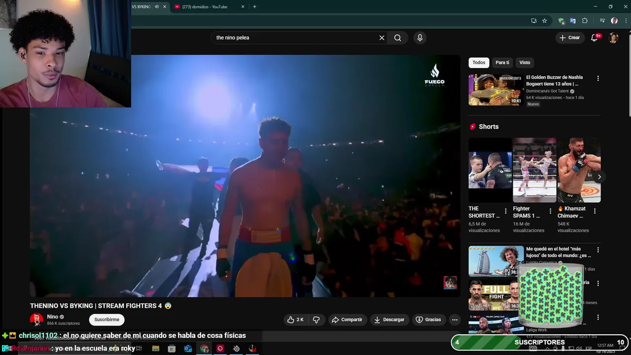Close the domidios YouTube tab
631x355 pixels.
point(243,6)
